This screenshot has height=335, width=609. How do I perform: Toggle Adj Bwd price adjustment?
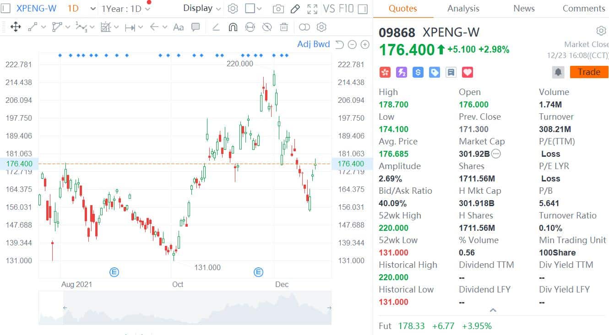tap(313, 44)
